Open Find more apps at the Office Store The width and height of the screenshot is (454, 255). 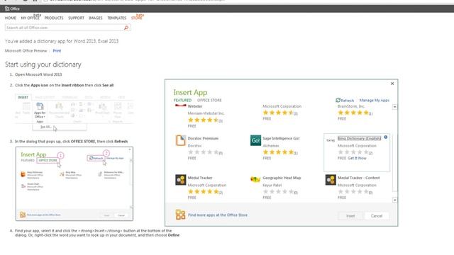pyautogui.click(x=218, y=215)
